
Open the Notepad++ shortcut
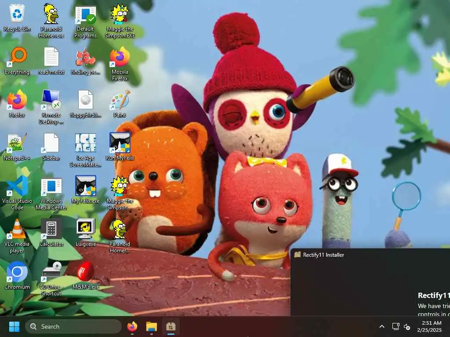tap(17, 147)
